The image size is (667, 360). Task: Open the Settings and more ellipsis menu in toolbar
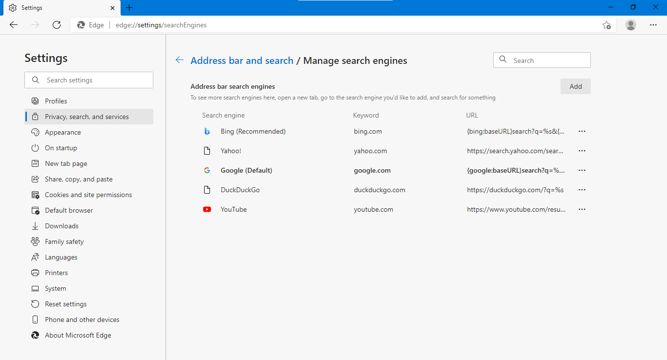(653, 25)
